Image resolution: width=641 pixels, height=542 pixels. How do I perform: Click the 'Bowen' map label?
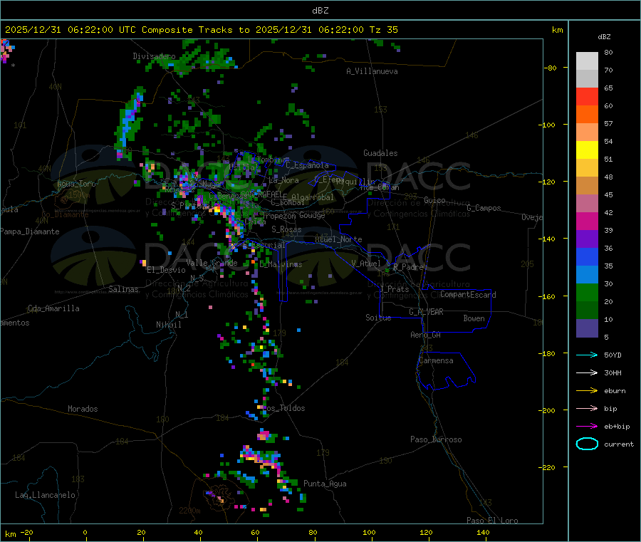click(474, 318)
